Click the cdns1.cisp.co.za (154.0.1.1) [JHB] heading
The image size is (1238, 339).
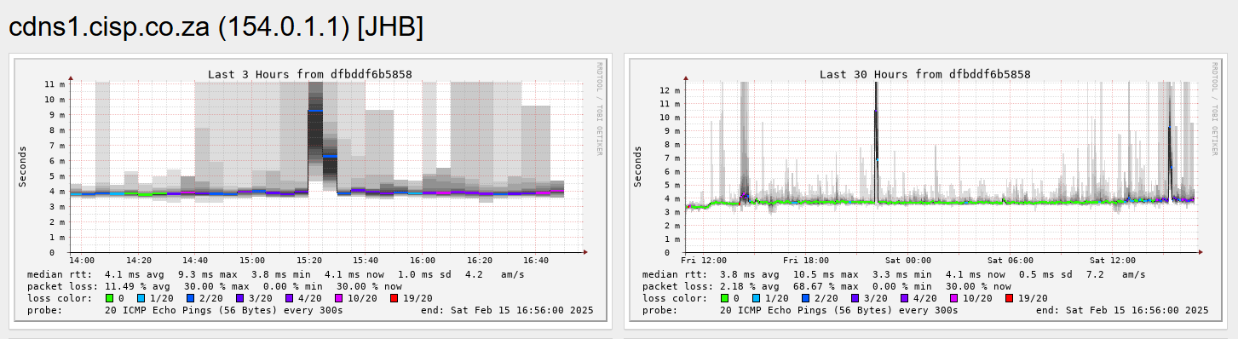point(216,27)
